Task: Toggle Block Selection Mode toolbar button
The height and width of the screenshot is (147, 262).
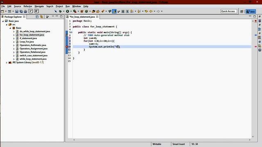Action: click(x=123, y=11)
